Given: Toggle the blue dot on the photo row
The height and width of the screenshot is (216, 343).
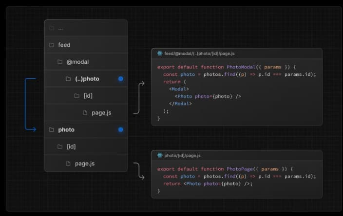Looking at the screenshot, I should (120, 130).
